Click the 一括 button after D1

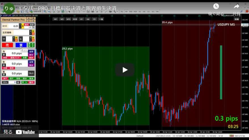point(101,19)
